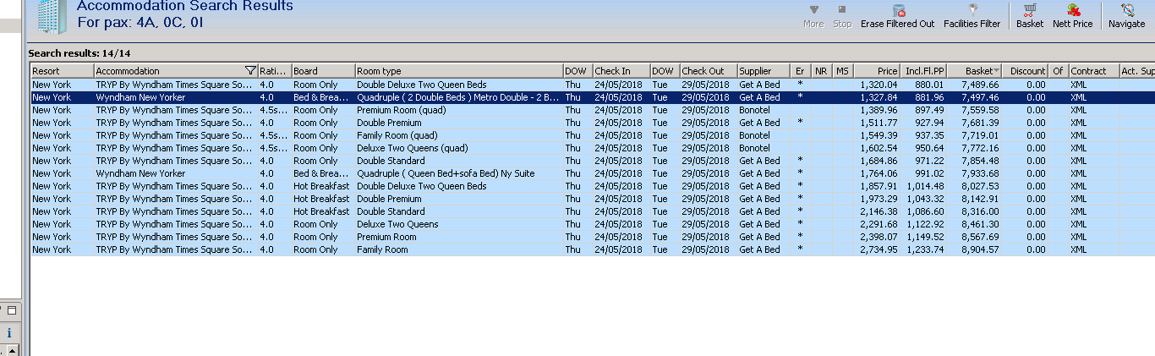The height and width of the screenshot is (356, 1155).
Task: Click the Rati... rating column header
Action: [x=275, y=71]
